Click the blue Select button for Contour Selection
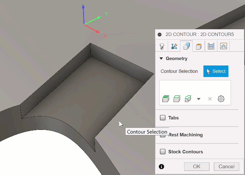Viewport: 245px width, 175px height. (216, 71)
